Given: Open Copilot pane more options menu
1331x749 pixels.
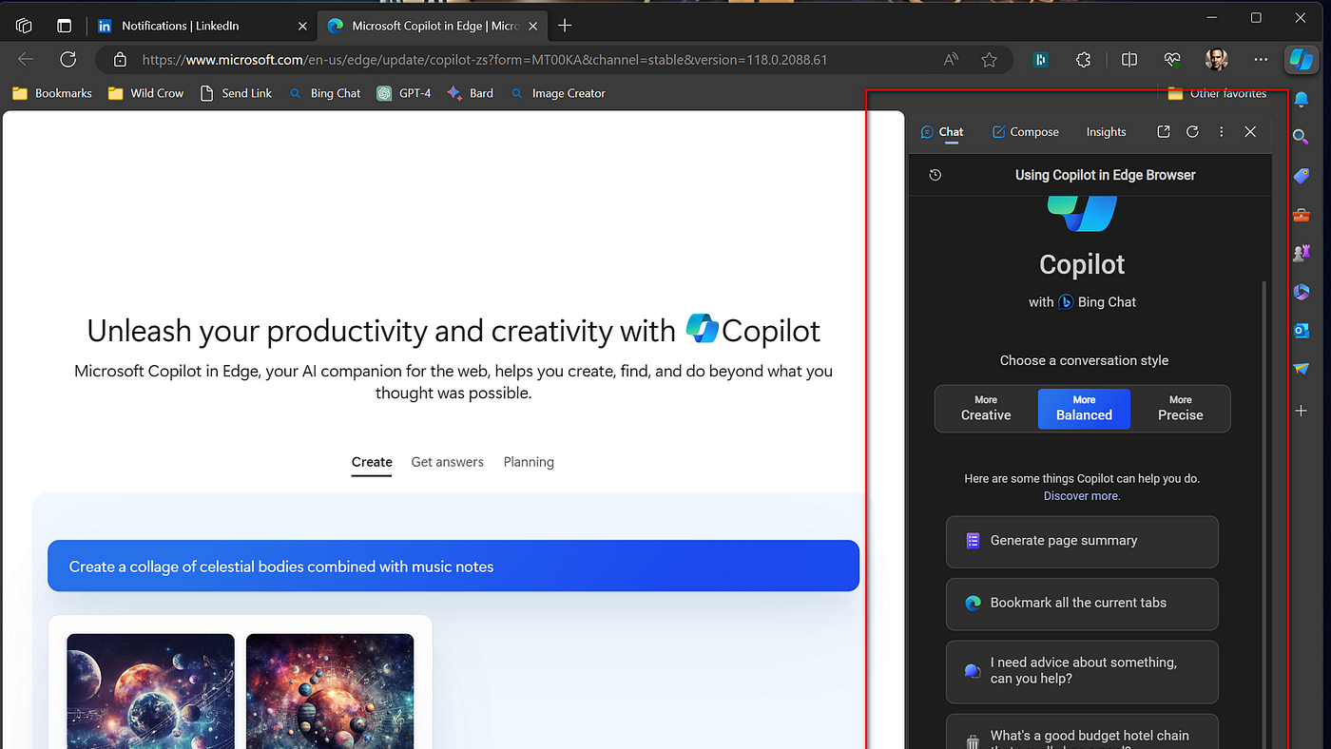Looking at the screenshot, I should pyautogui.click(x=1222, y=132).
